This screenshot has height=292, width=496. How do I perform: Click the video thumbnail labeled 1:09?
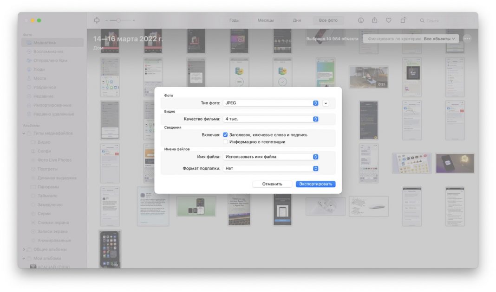pyautogui.click(x=110, y=249)
